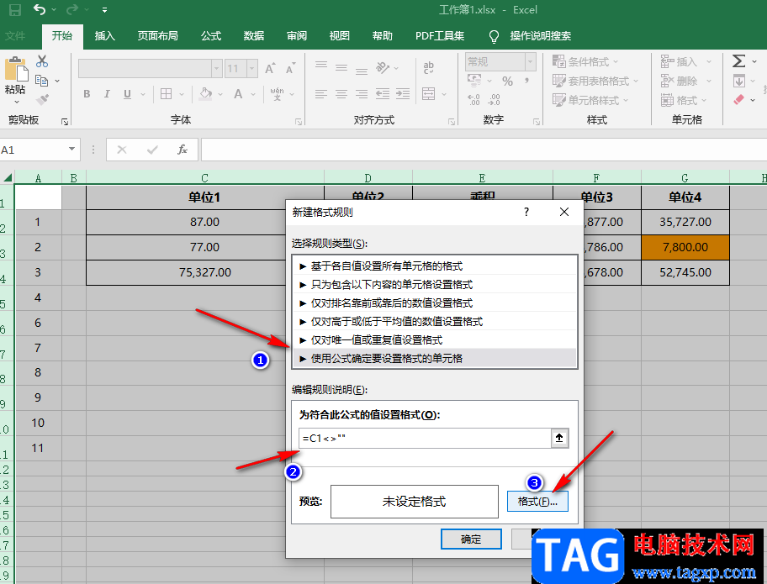Switch to the 页面布局 ribbon tab
Screen dimensions: 767x584
pyautogui.click(x=157, y=36)
